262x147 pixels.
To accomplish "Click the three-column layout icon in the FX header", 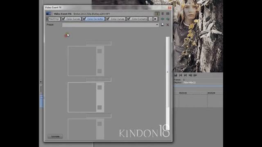I will click(168, 13).
